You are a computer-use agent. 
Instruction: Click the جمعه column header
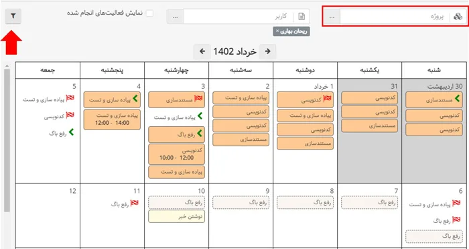[x=48, y=70]
